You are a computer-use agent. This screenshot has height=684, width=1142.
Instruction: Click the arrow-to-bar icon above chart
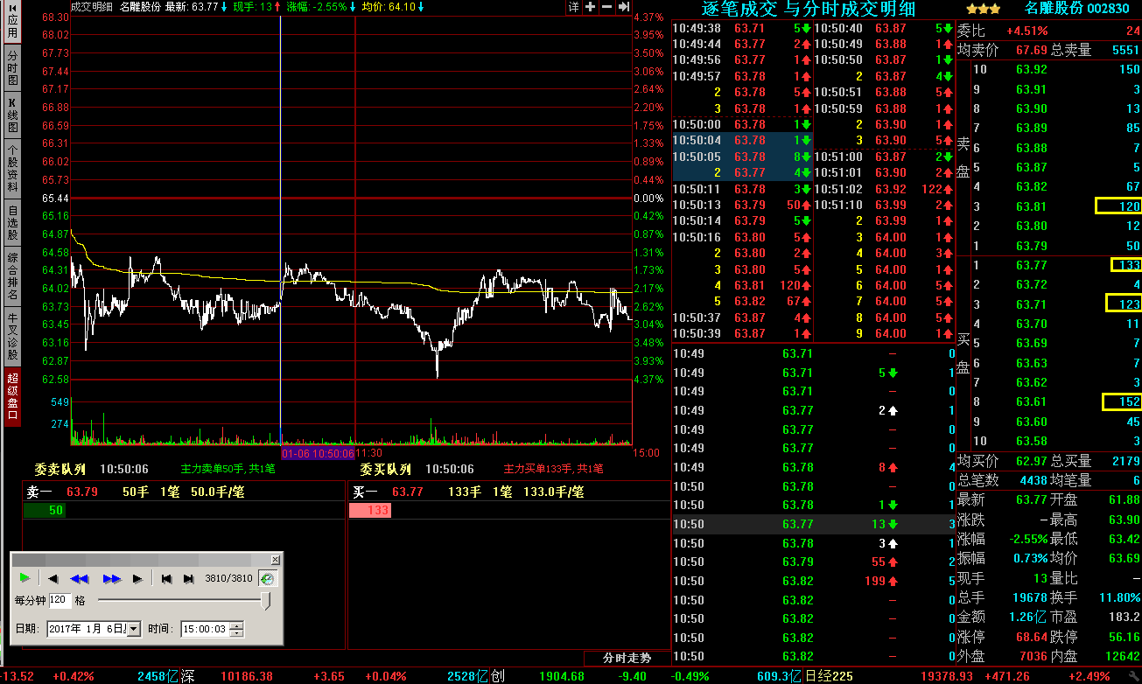click(x=623, y=7)
